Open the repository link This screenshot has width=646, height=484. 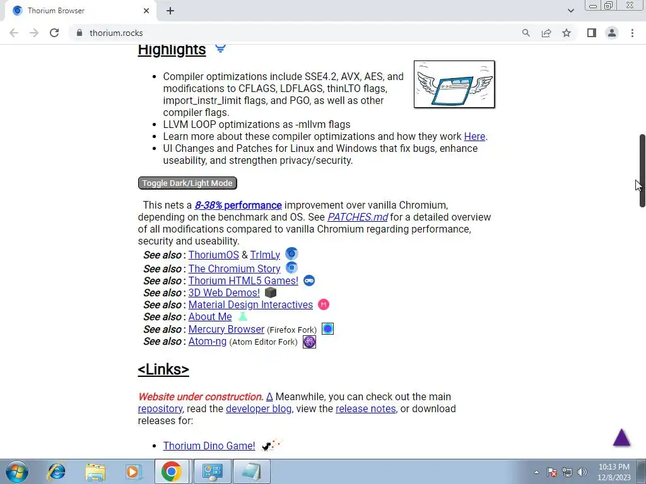pyautogui.click(x=160, y=408)
